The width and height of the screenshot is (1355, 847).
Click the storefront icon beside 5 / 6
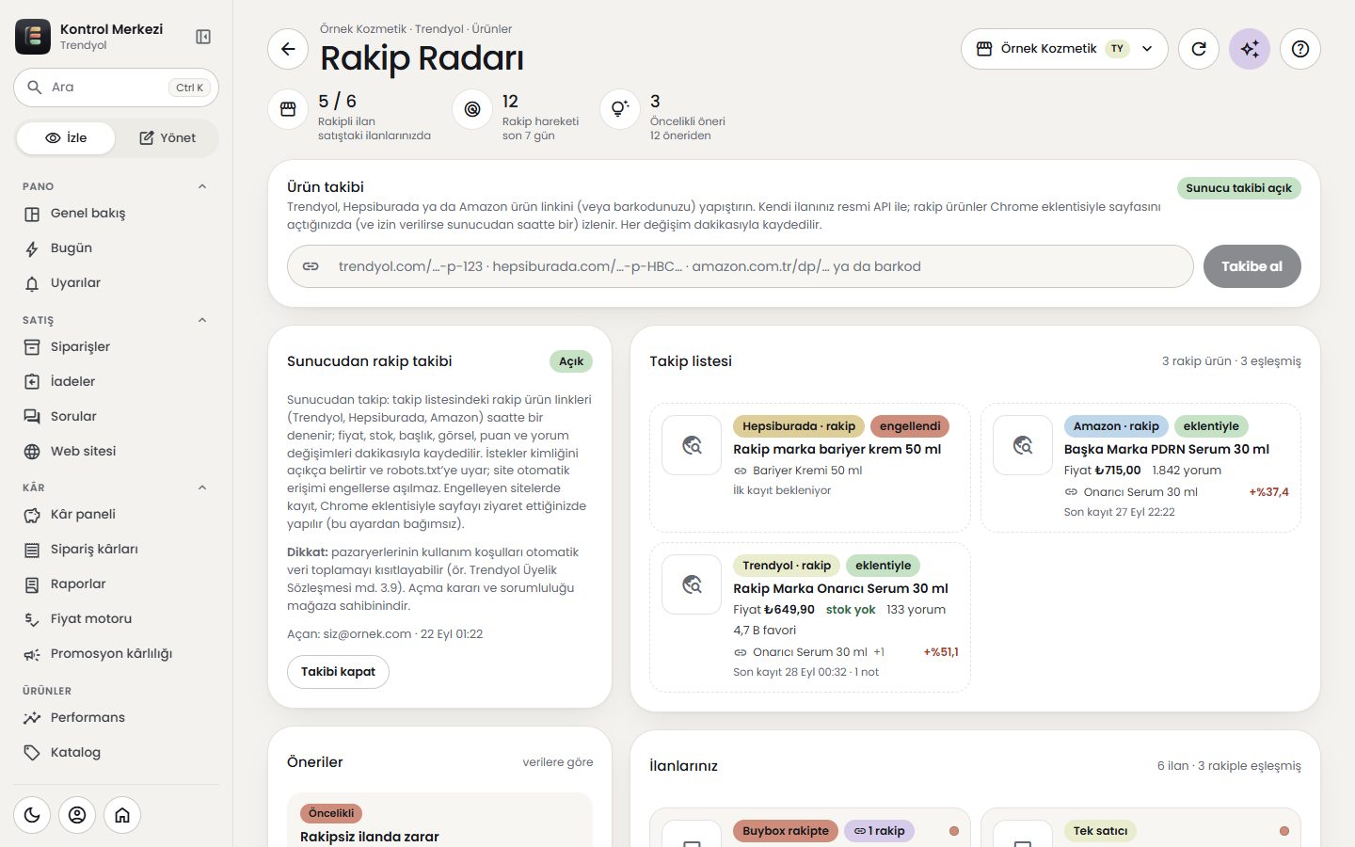288,109
